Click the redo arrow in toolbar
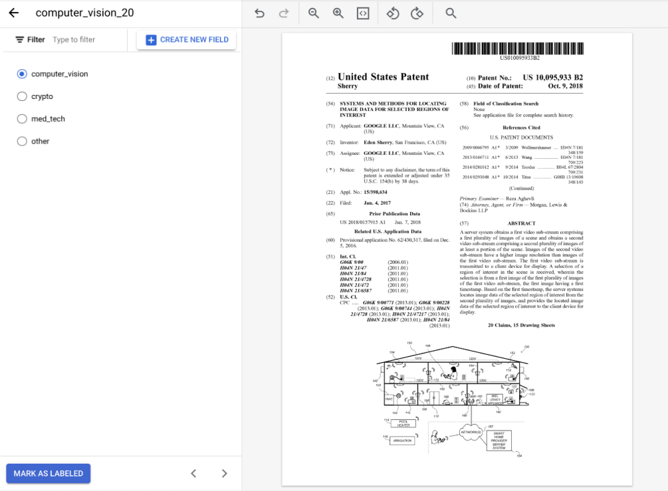 point(284,13)
